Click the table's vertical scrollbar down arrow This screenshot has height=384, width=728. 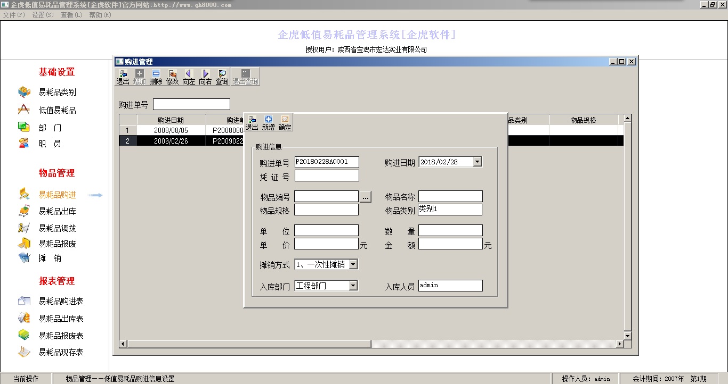coord(627,336)
